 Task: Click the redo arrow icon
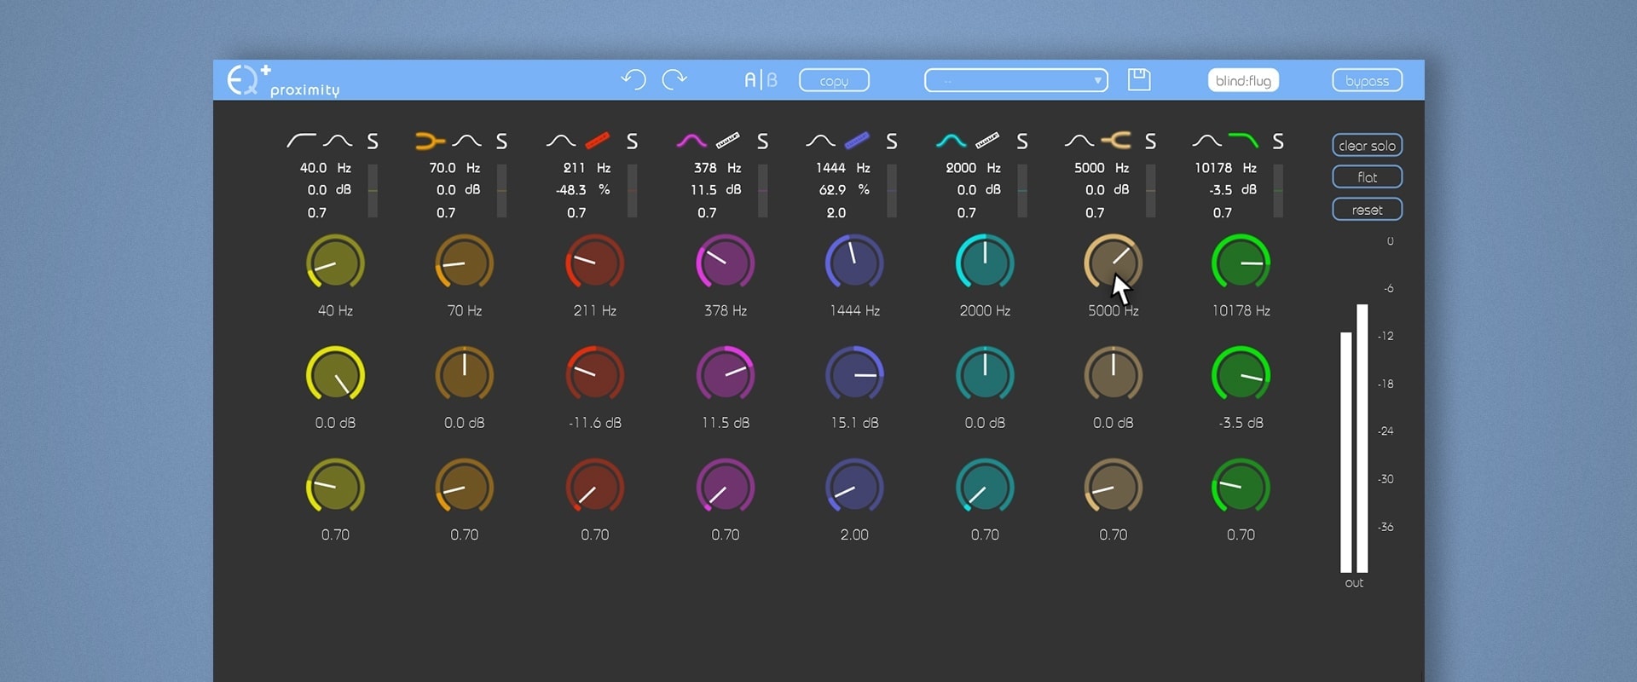click(x=674, y=80)
